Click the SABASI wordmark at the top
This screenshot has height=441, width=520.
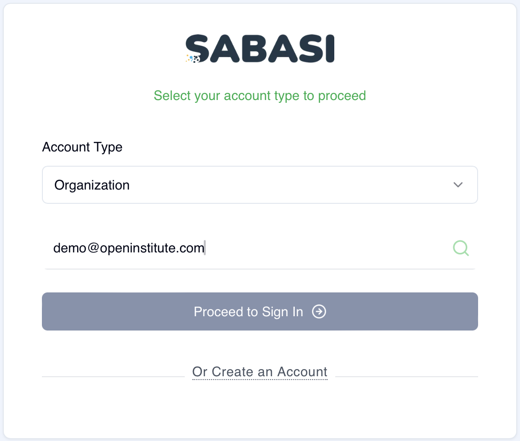click(260, 48)
